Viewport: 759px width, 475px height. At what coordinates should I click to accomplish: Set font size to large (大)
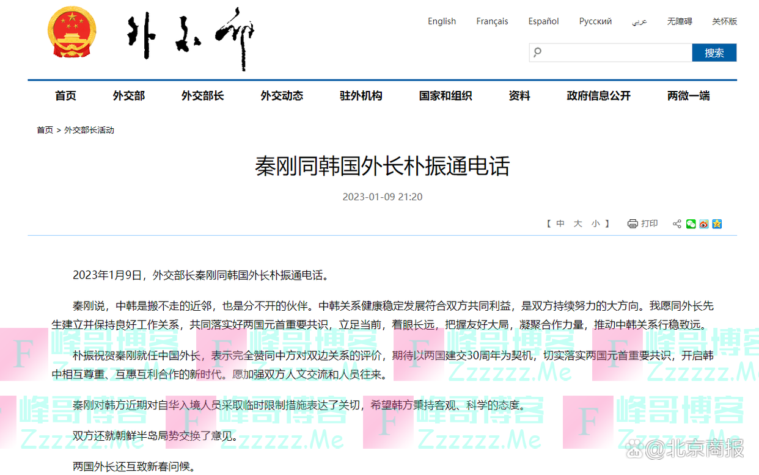coord(577,224)
